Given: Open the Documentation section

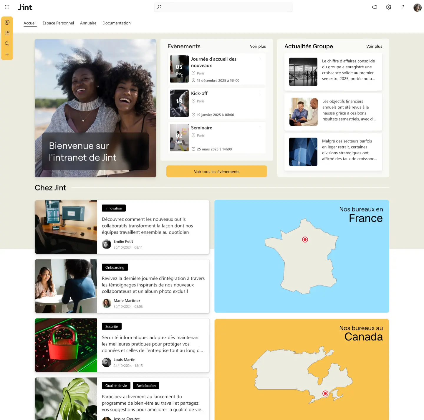Looking at the screenshot, I should pos(116,23).
